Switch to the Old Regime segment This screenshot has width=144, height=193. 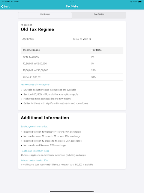(45, 15)
